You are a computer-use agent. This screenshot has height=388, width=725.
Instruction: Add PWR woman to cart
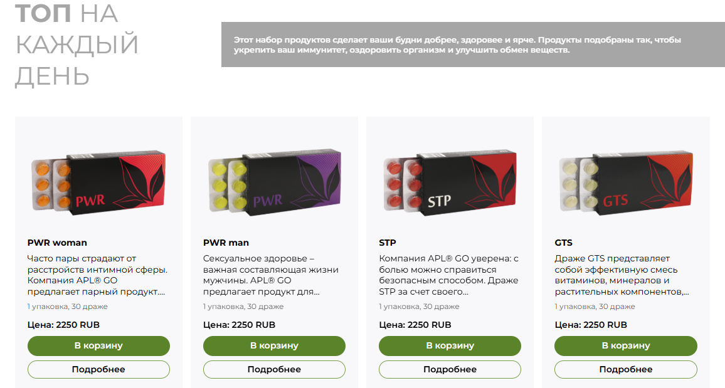[98, 345]
